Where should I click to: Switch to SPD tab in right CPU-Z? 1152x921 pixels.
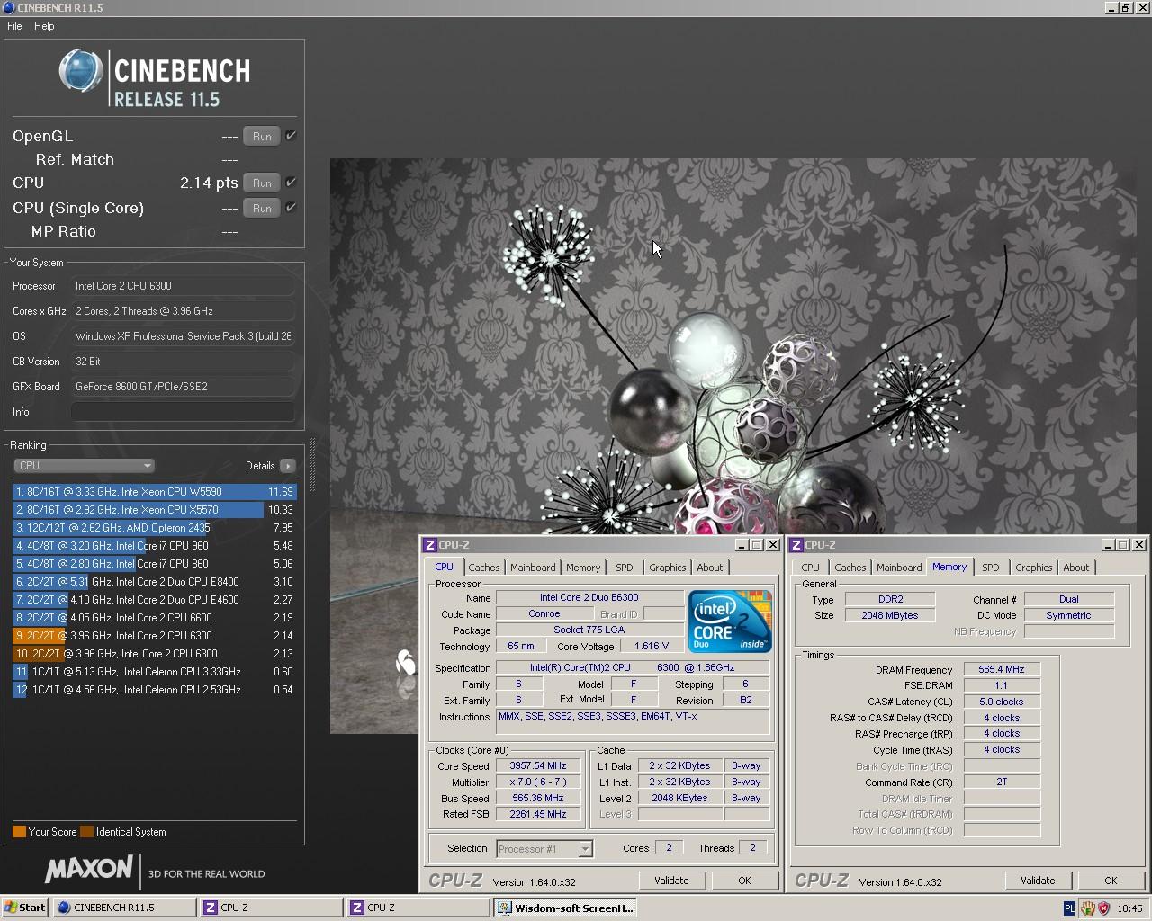pyautogui.click(x=990, y=568)
